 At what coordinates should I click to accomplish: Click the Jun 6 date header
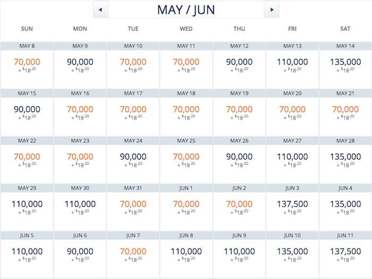click(x=80, y=235)
